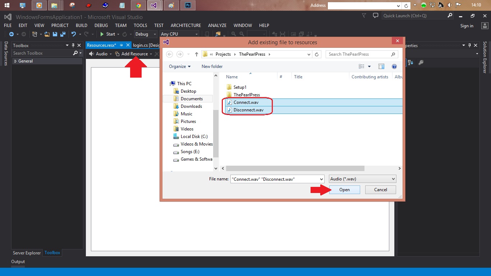Click the New Project icon in Visual Studio toolbar
Image resolution: width=491 pixels, height=276 pixels.
point(35,34)
